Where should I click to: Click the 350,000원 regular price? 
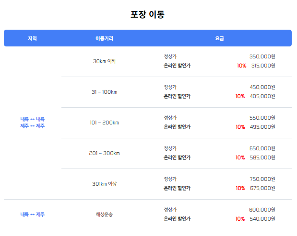click(x=262, y=56)
